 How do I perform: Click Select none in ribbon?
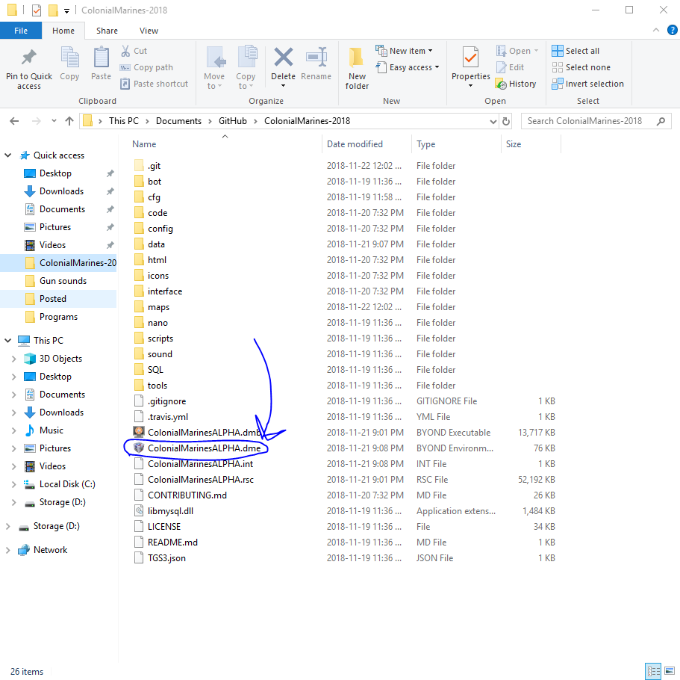click(x=581, y=67)
